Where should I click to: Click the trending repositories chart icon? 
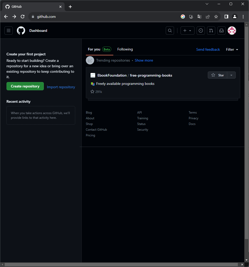pos(90,60)
